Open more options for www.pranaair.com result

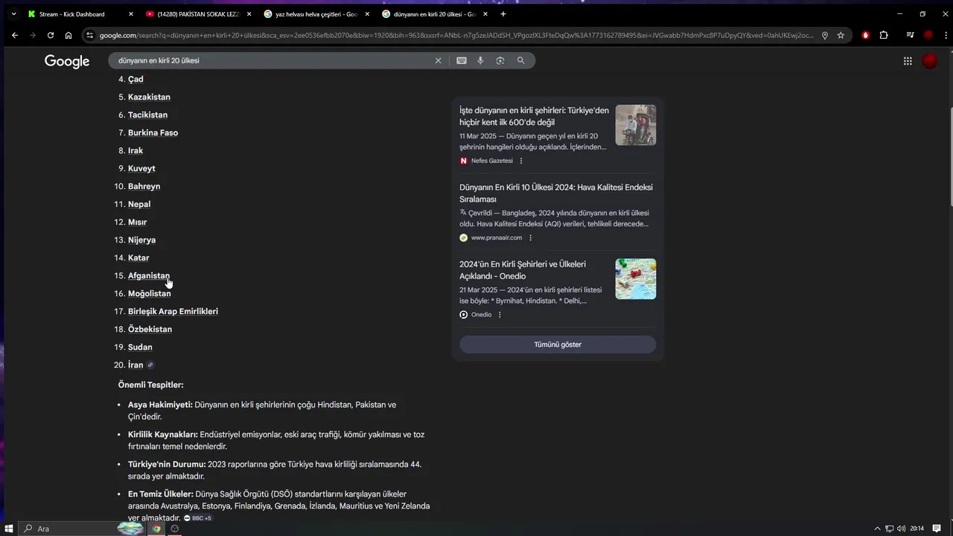click(x=531, y=237)
